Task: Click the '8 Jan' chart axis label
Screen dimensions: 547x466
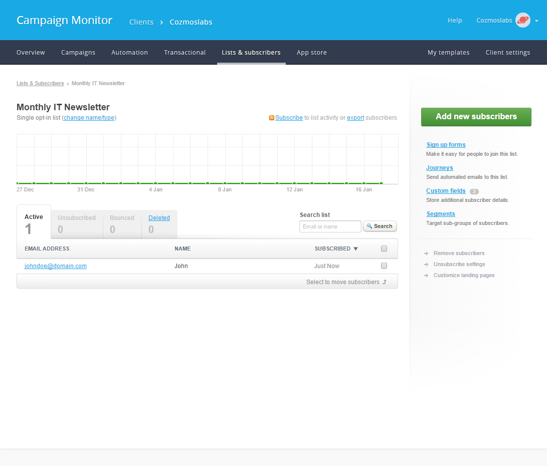Action: pyautogui.click(x=225, y=189)
